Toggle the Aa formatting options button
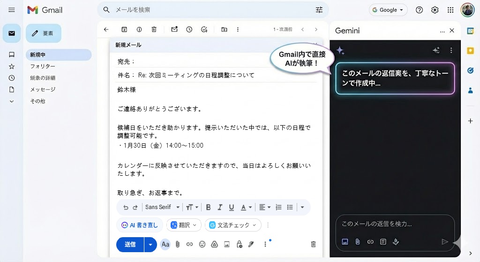This screenshot has height=262, width=480. pyautogui.click(x=165, y=244)
